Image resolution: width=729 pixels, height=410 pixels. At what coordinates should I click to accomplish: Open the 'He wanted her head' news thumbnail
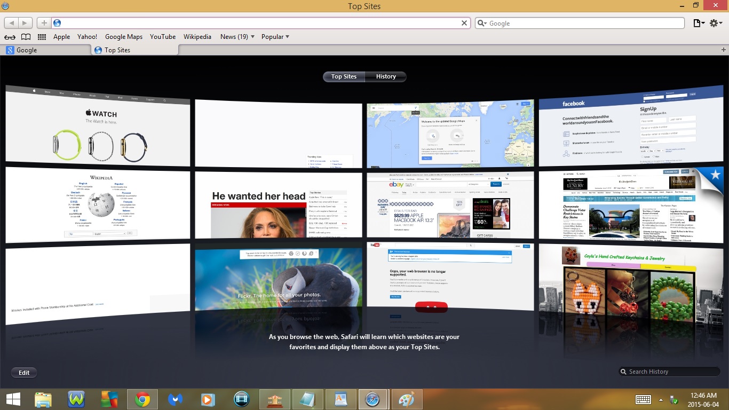pos(279,205)
